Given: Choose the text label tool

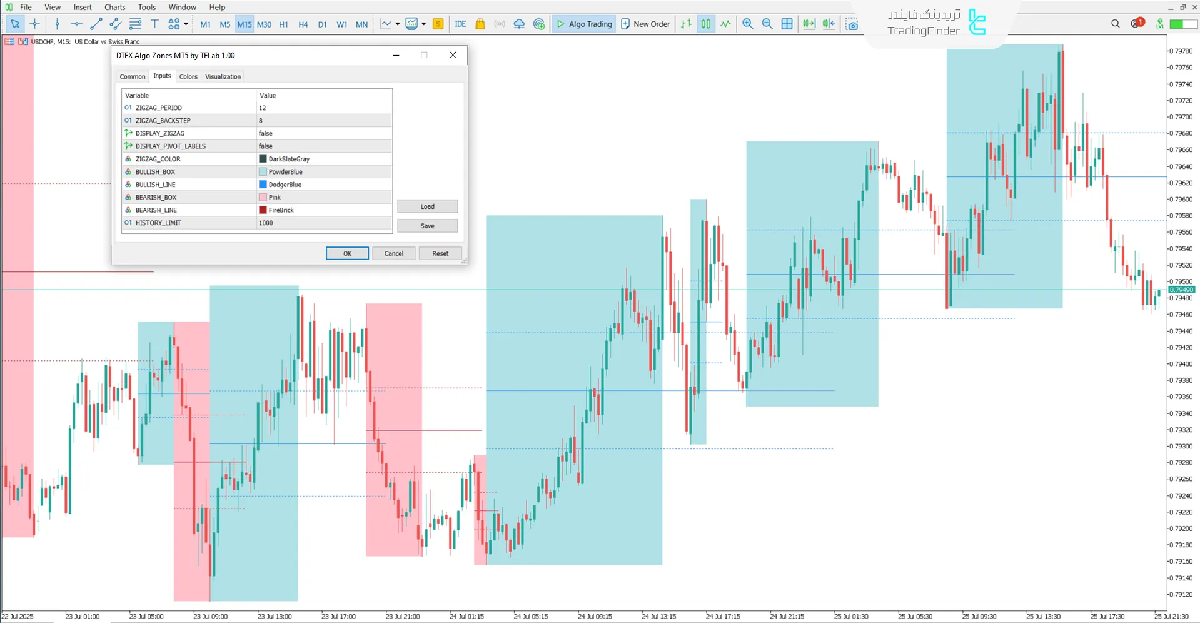Looking at the screenshot, I should pyautogui.click(x=154, y=24).
